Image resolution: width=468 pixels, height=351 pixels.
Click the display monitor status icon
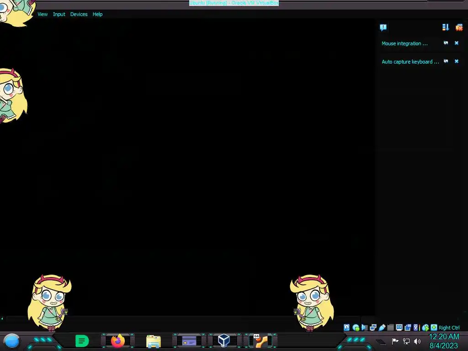(x=399, y=327)
